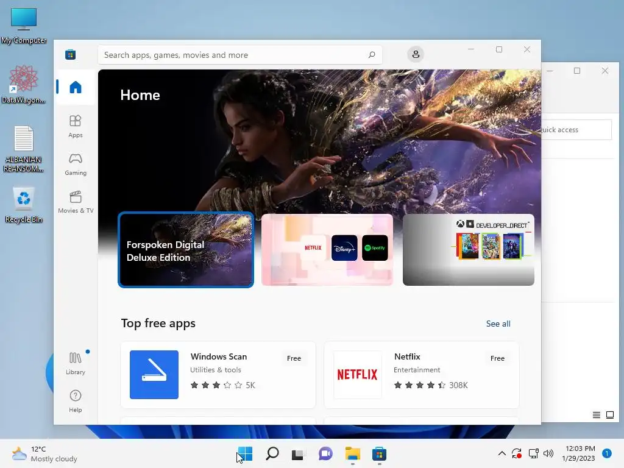This screenshot has width=624, height=468.
Task: Click the Microsoft Store logo icon
Action: click(71, 54)
